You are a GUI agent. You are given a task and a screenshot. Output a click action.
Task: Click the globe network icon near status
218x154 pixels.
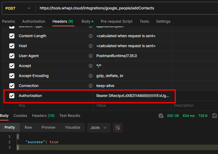(x=161, y=116)
